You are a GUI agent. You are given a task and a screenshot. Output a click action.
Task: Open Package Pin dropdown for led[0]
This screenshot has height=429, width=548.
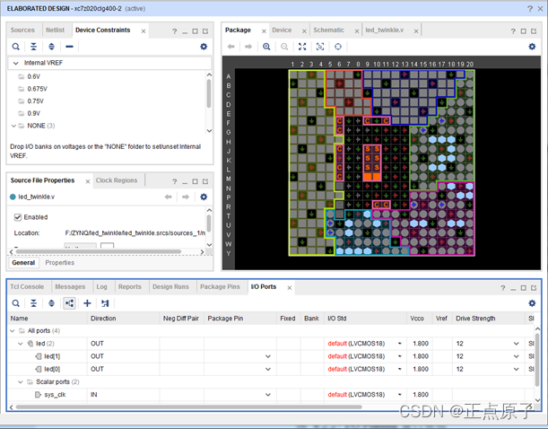(x=268, y=369)
